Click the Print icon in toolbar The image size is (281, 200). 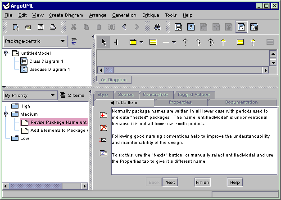tap(53, 27)
